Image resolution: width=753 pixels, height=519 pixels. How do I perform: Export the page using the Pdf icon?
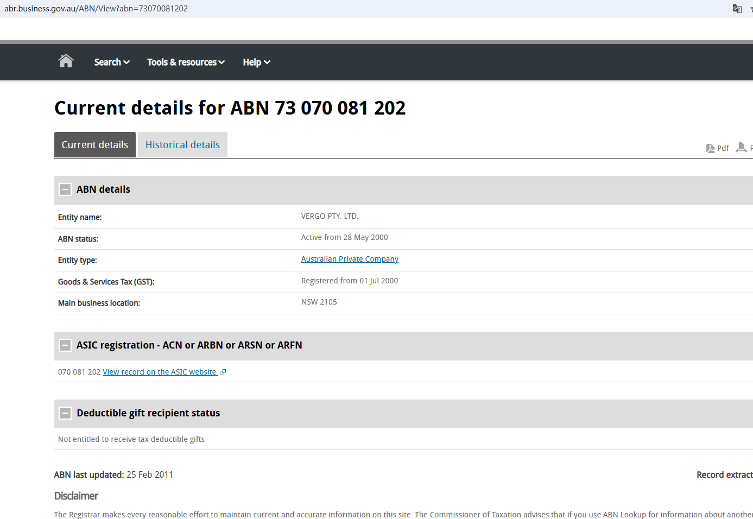point(717,148)
